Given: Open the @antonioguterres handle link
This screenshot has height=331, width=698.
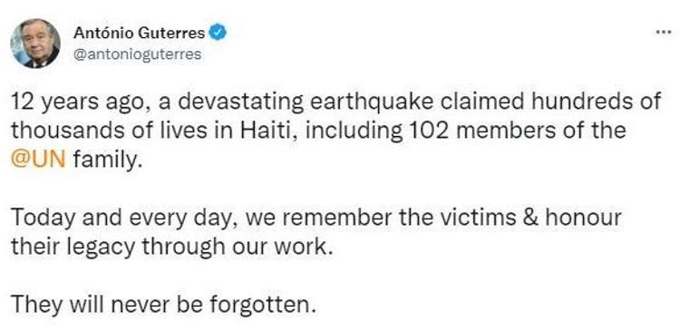Looking at the screenshot, I should click(x=137, y=54).
